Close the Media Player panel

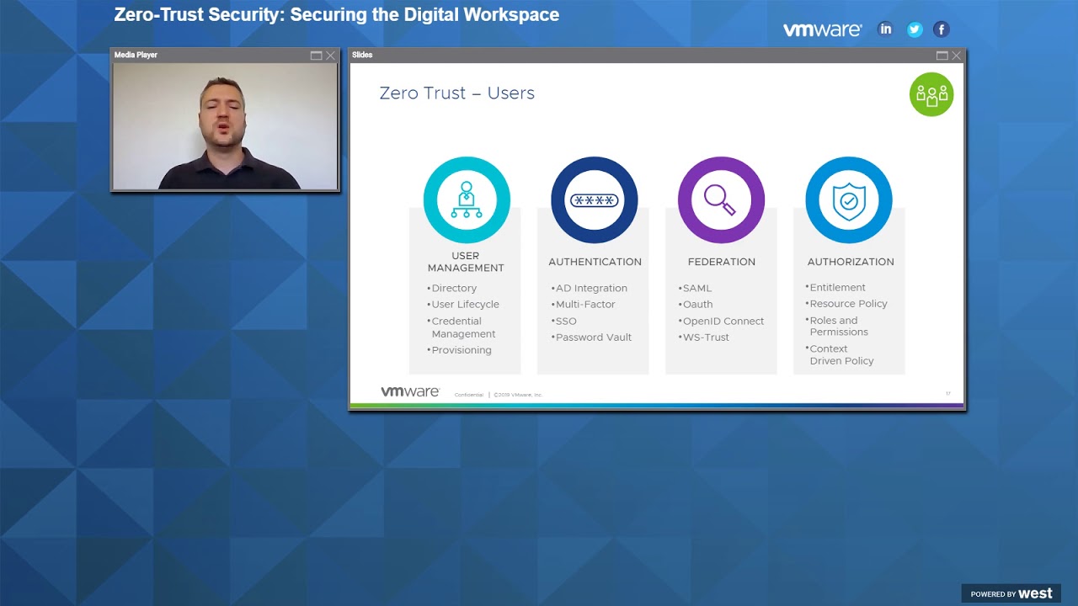[330, 56]
